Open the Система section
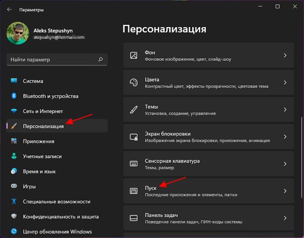 [x=57, y=81]
